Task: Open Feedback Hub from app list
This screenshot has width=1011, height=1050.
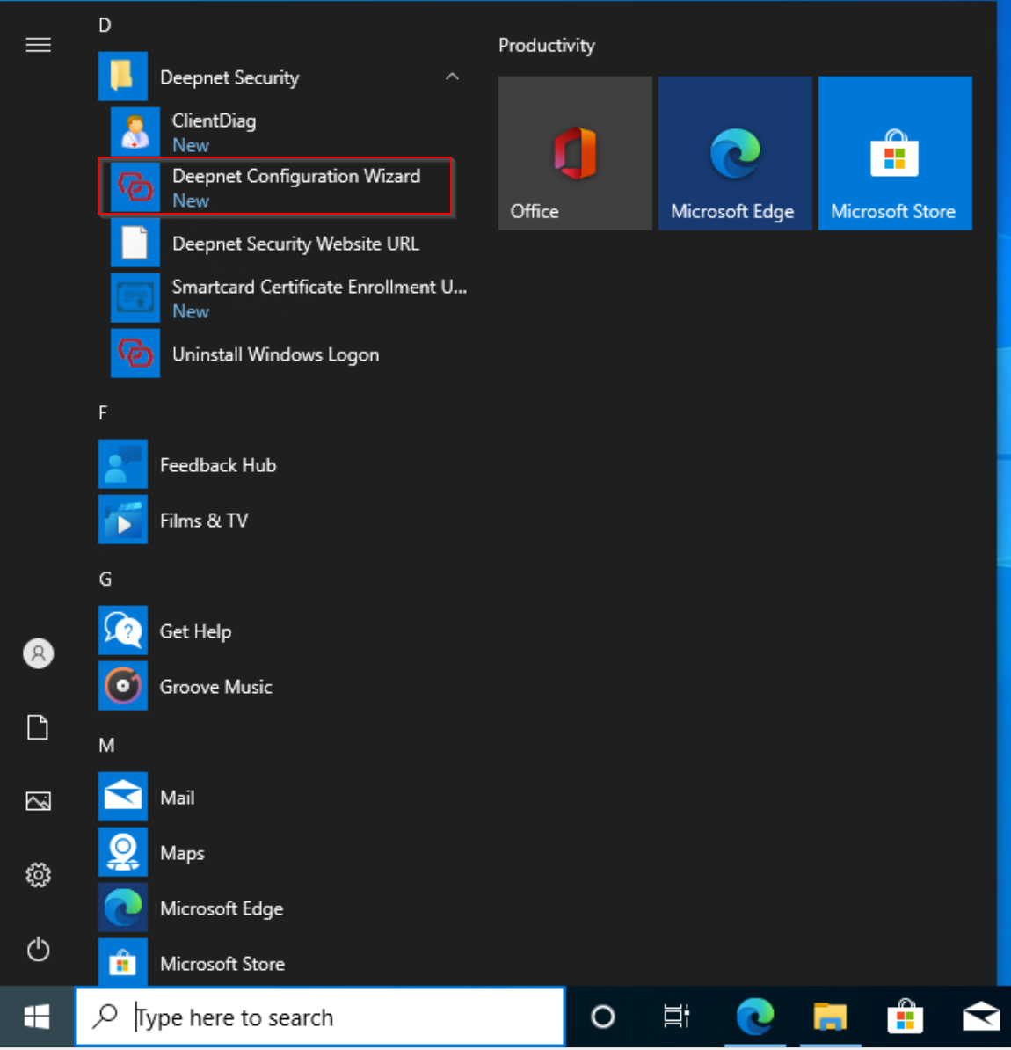Action: pyautogui.click(x=217, y=465)
